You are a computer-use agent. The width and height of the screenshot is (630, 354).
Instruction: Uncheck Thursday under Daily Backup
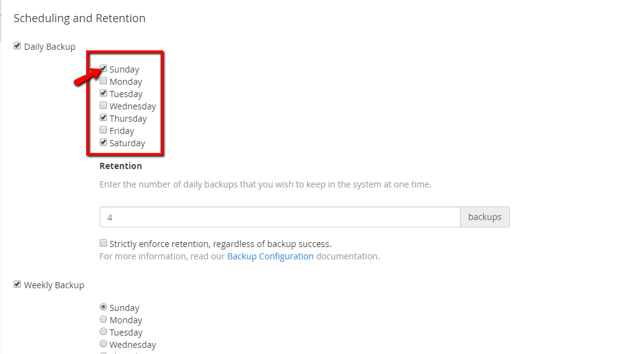(103, 117)
